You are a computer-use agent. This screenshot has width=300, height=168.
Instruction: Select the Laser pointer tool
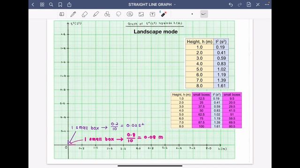163,14
